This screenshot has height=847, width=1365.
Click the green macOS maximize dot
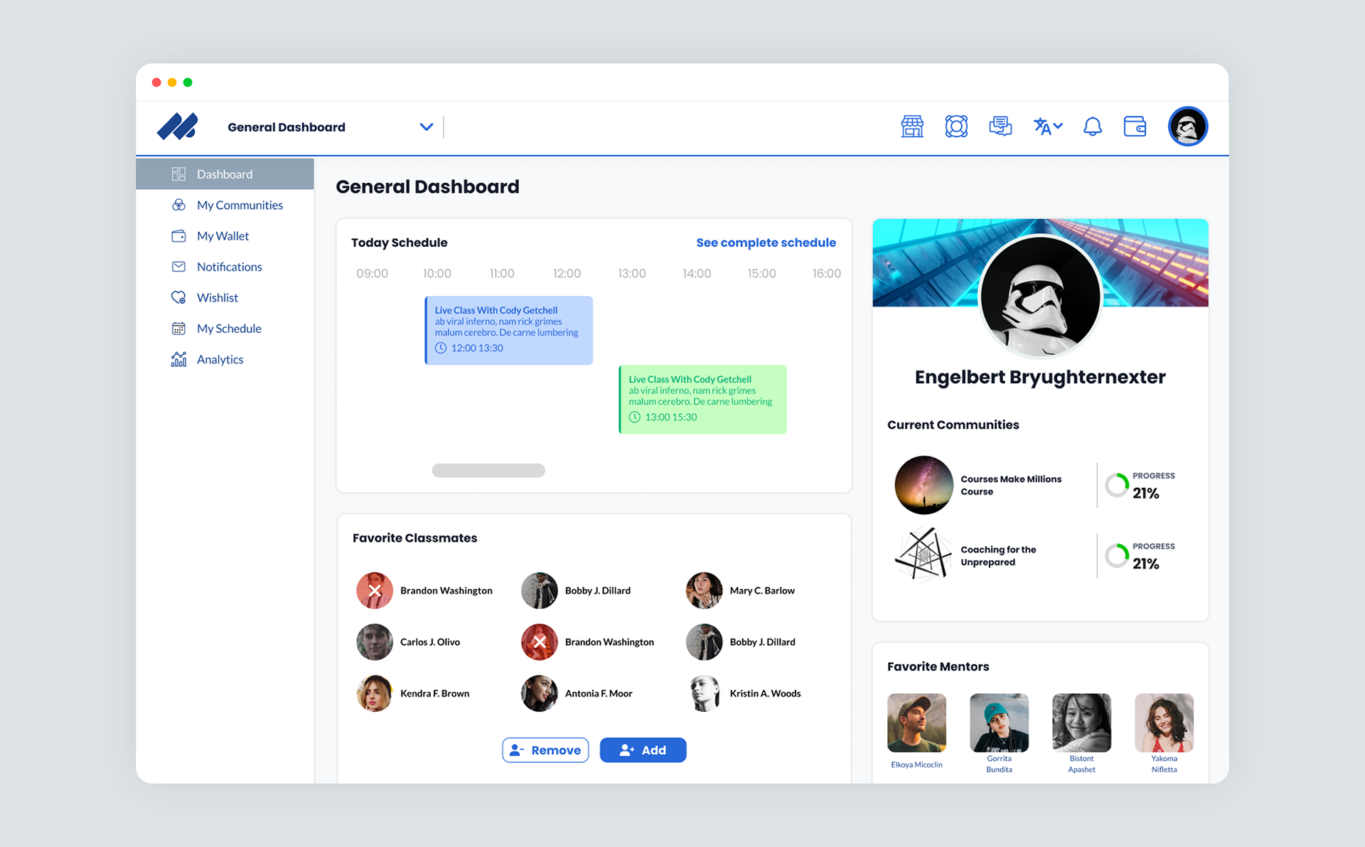coord(188,82)
